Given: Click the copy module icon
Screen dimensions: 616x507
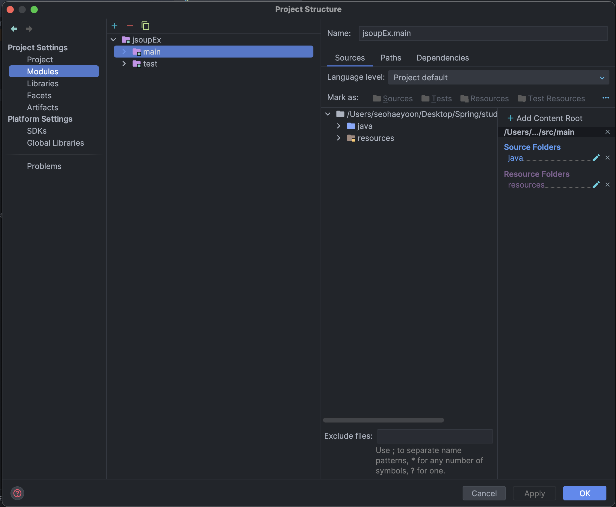Looking at the screenshot, I should (x=145, y=26).
